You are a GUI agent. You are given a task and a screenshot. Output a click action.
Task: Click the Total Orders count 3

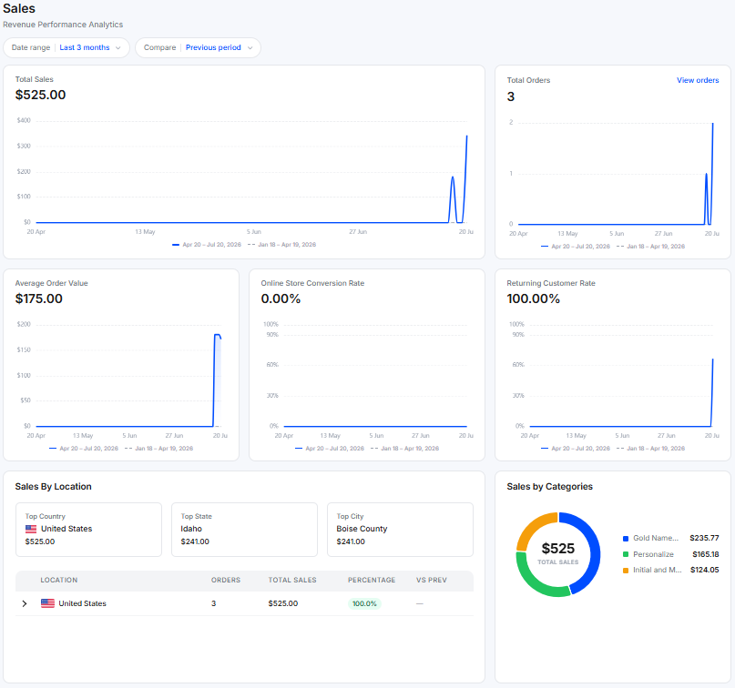[510, 97]
